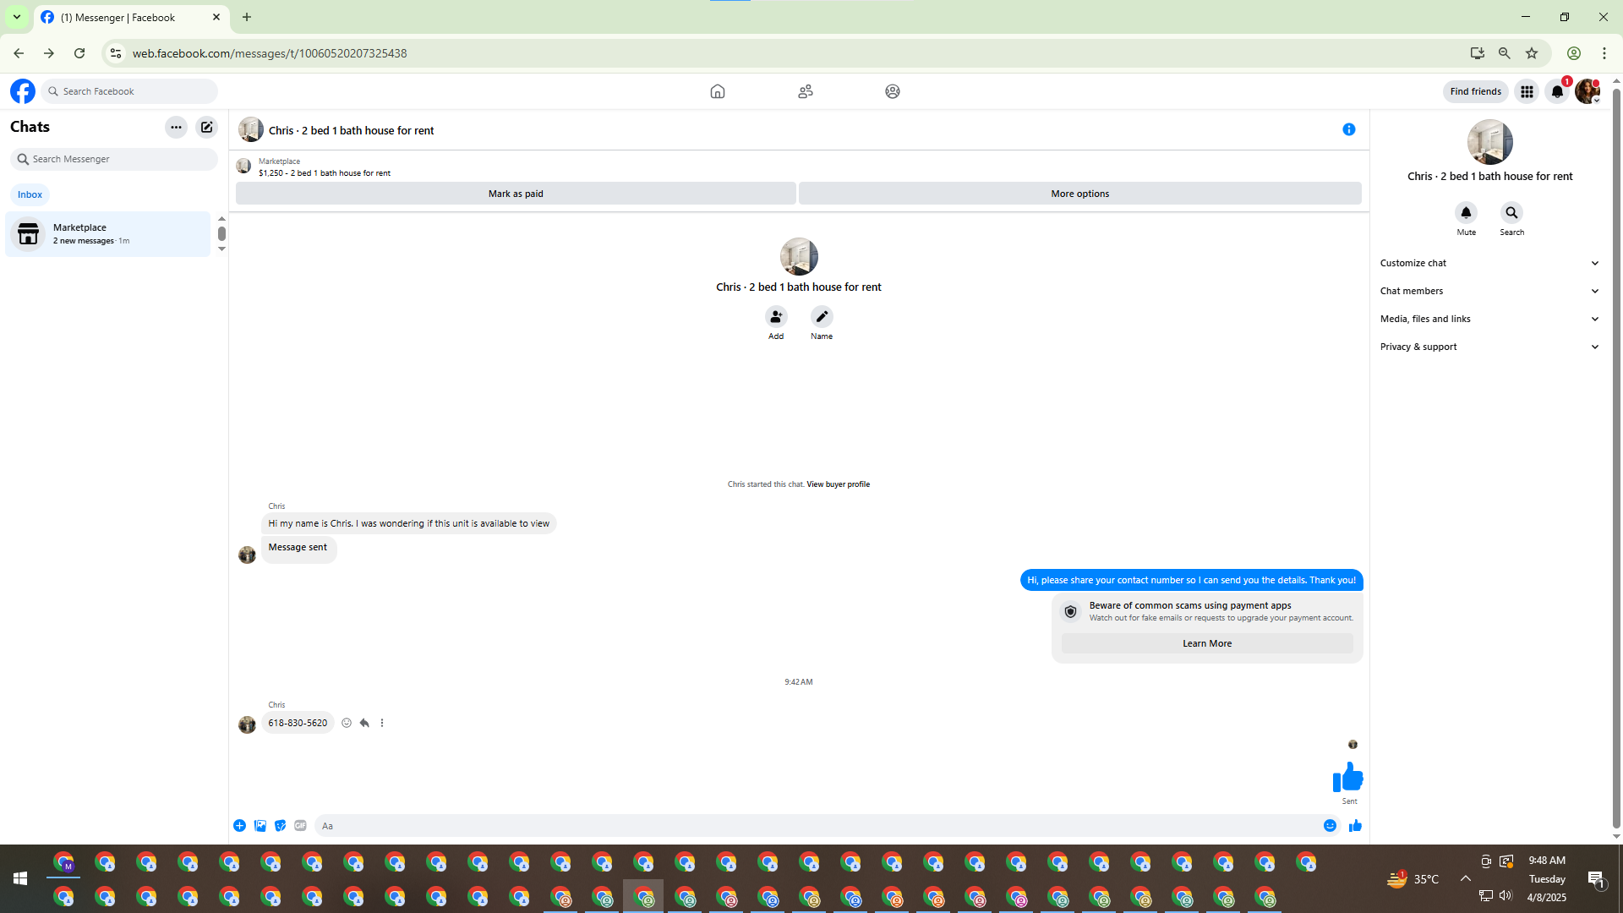
Task: Click the Mark as paid button
Action: (x=516, y=194)
